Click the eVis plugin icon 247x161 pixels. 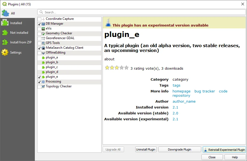pyautogui.click(x=43, y=29)
